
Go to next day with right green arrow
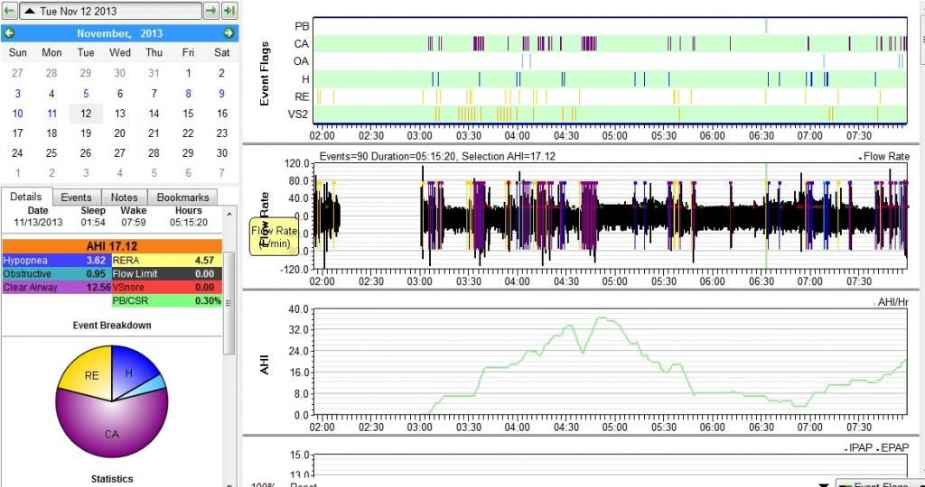[210, 11]
